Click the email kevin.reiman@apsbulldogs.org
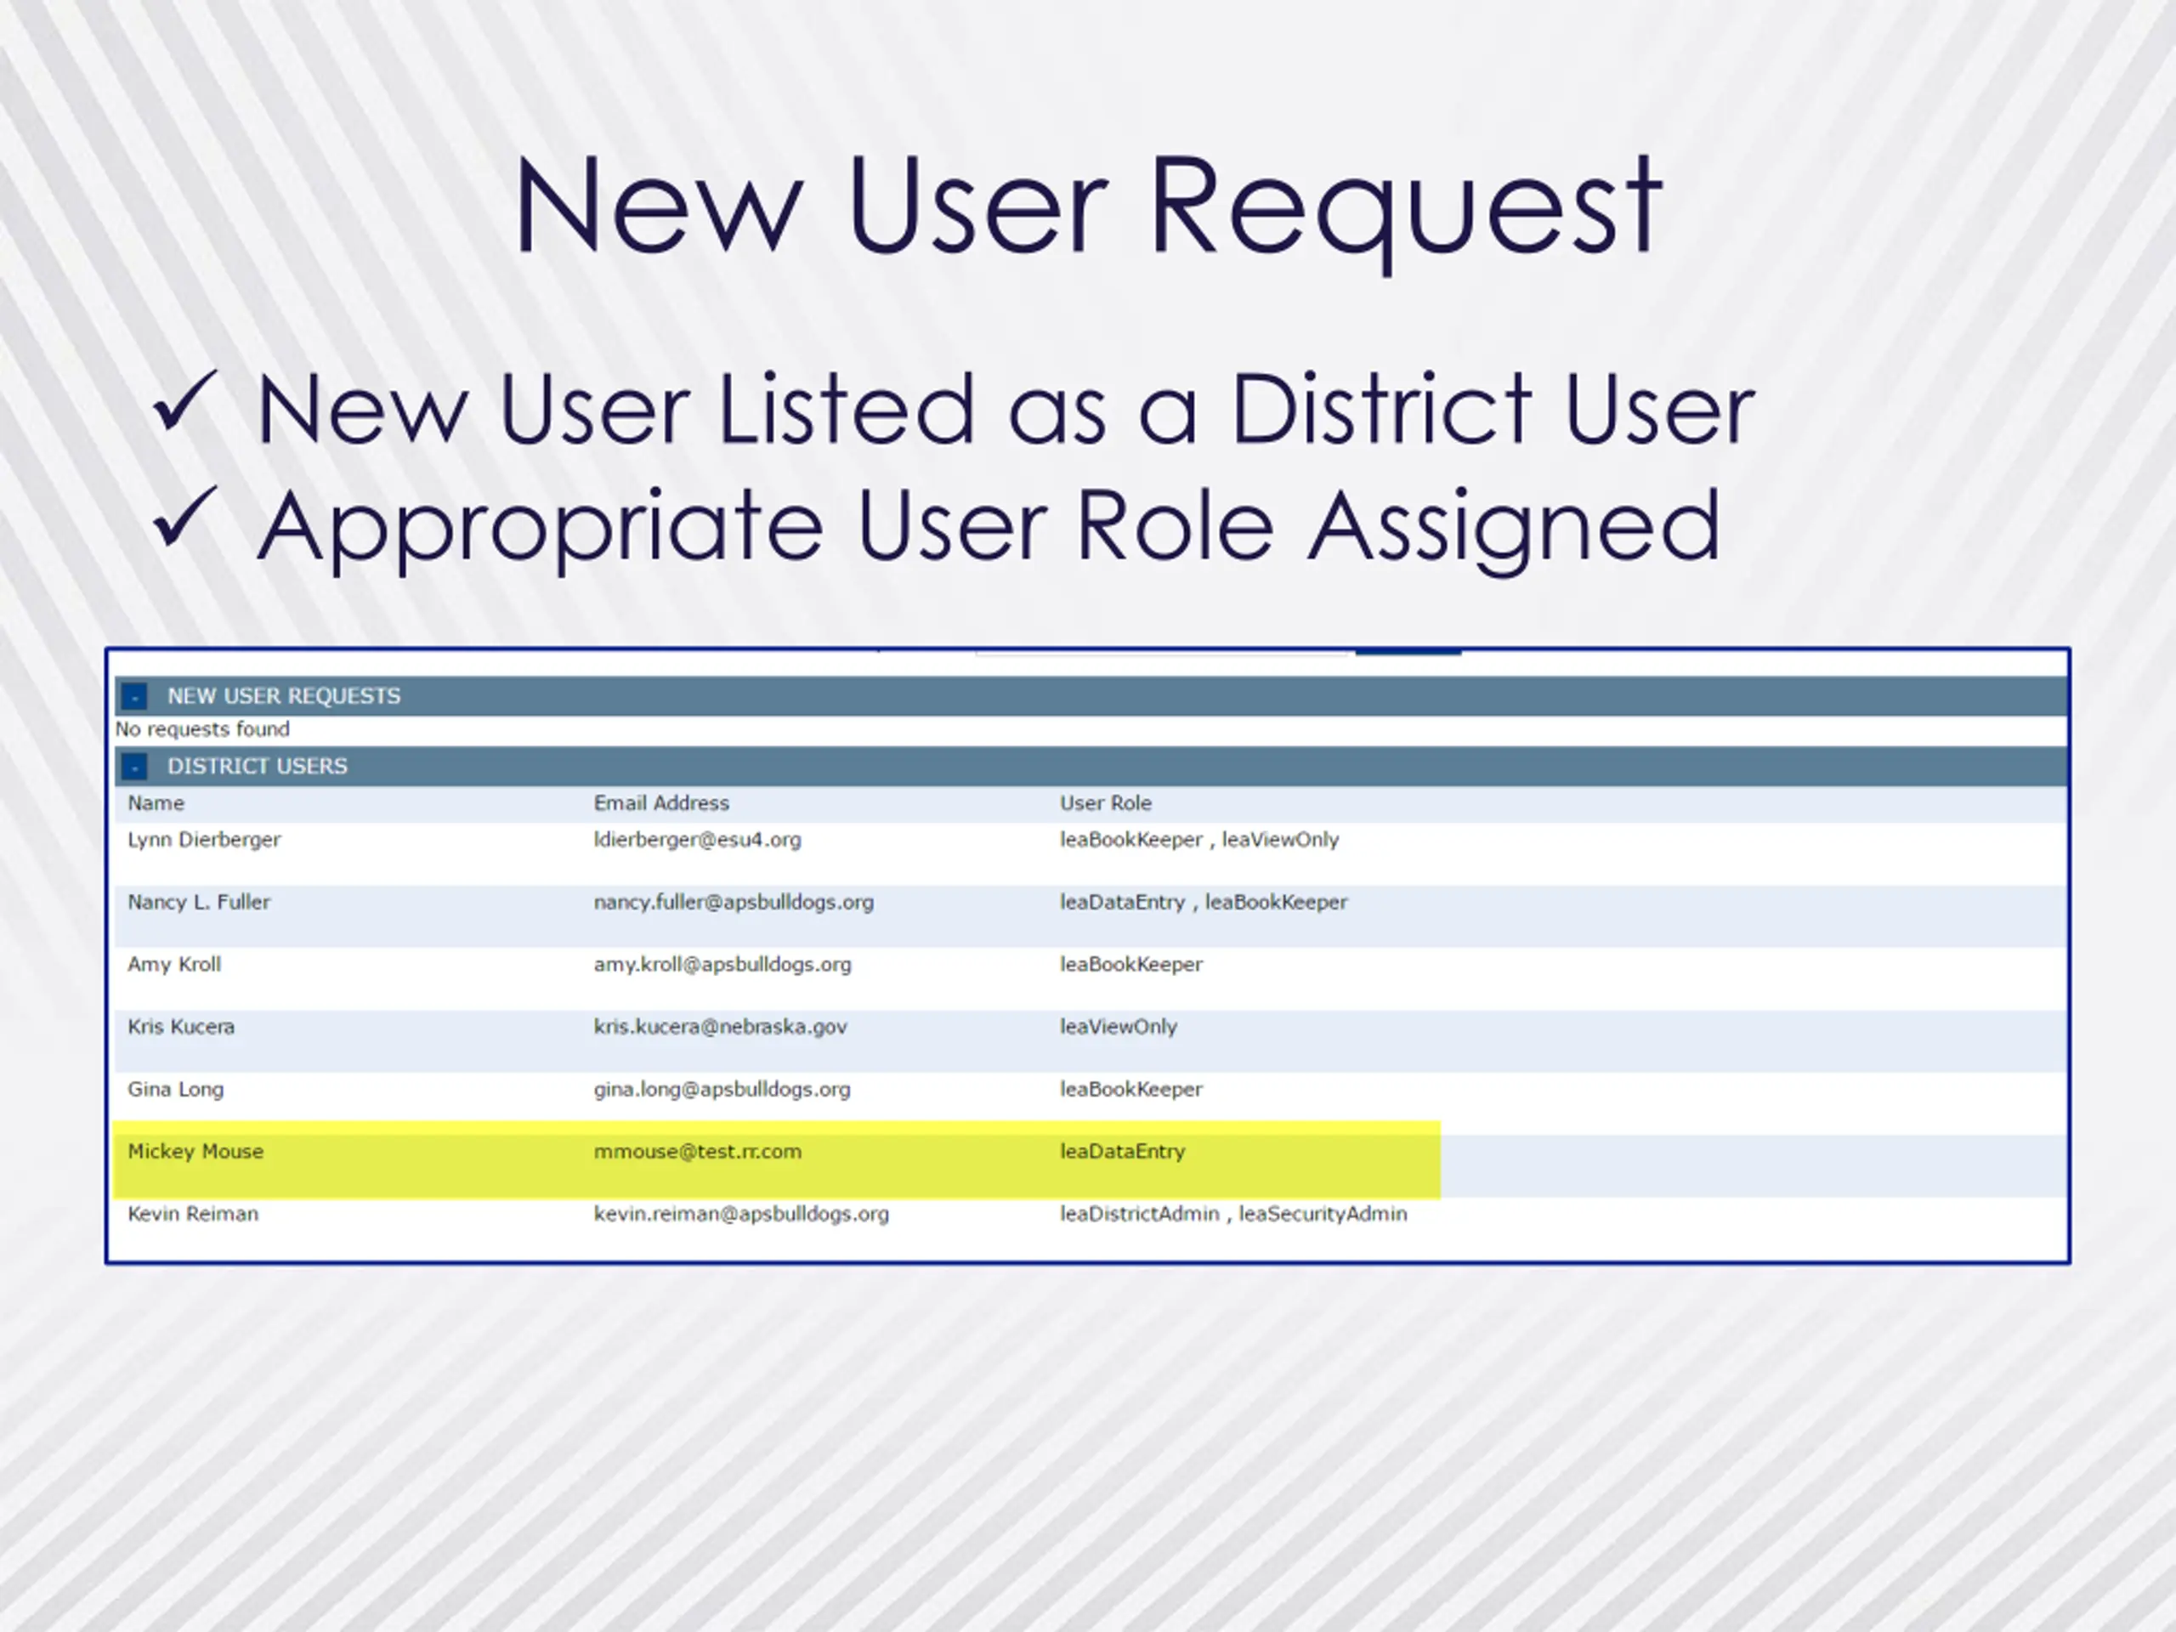The image size is (2176, 1632). [x=742, y=1214]
